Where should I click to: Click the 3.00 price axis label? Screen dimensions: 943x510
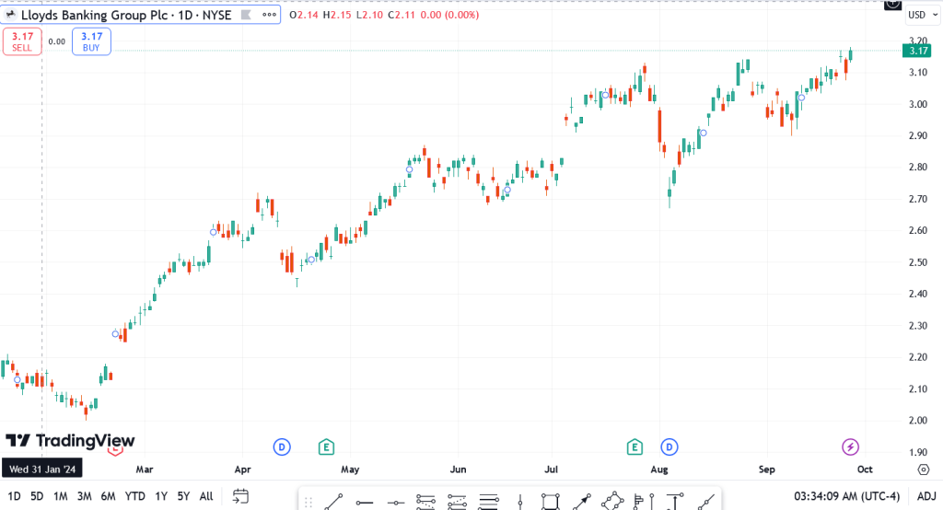click(918, 104)
